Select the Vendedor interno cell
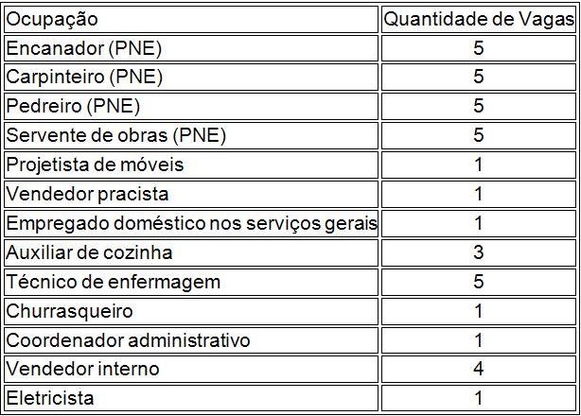 coord(82,370)
